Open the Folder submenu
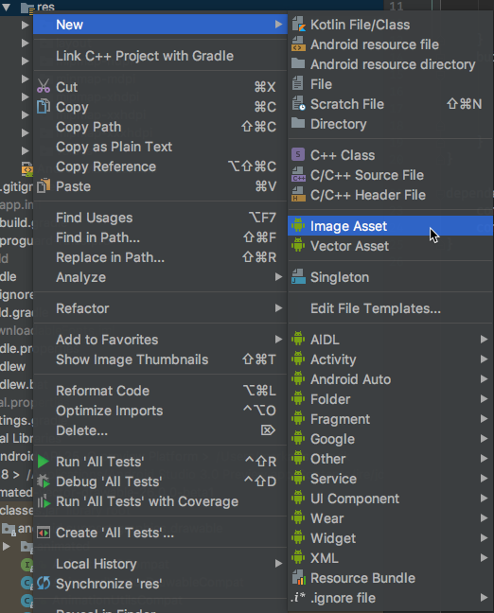494x613 pixels. click(390, 399)
